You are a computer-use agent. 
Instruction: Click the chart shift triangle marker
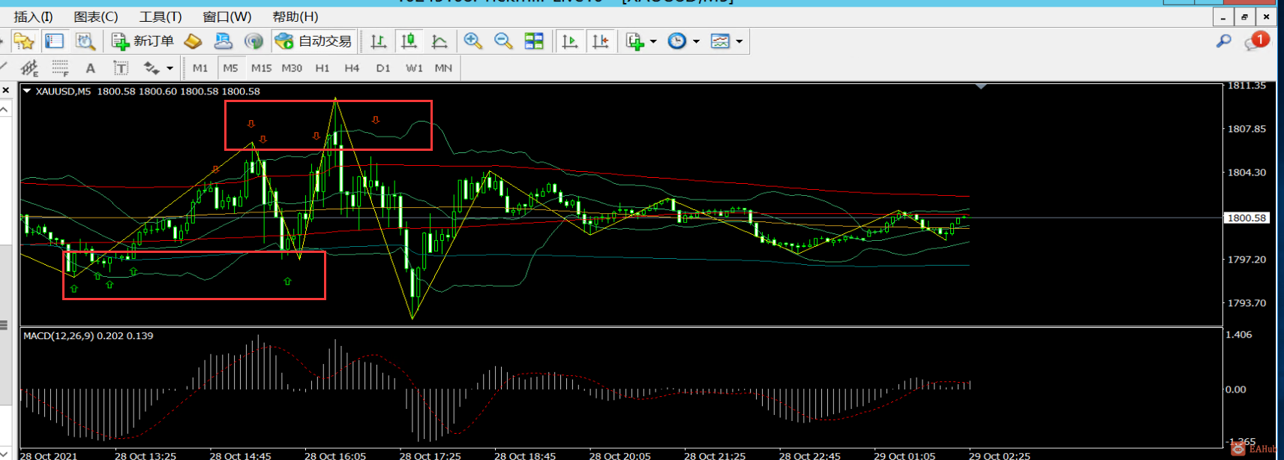pos(981,87)
